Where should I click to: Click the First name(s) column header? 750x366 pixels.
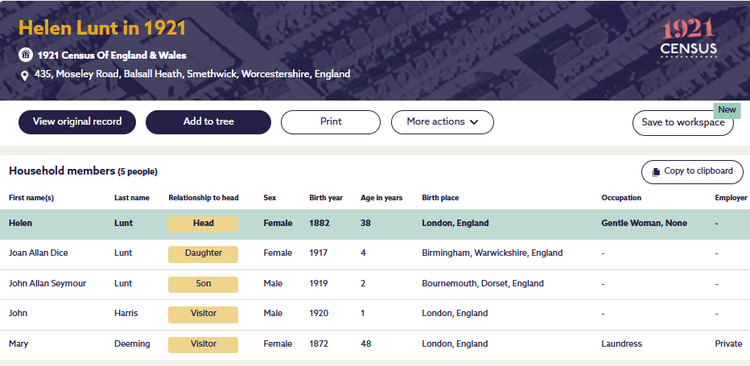31,198
